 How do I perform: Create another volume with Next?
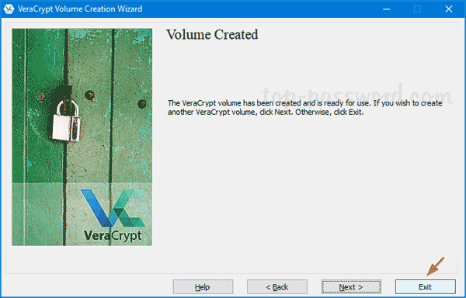[x=351, y=287]
